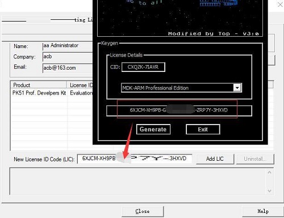This screenshot has width=284, height=218.
Task: Open the MDK-ARM Professional Edition dropdown arrow
Action: coord(237,88)
